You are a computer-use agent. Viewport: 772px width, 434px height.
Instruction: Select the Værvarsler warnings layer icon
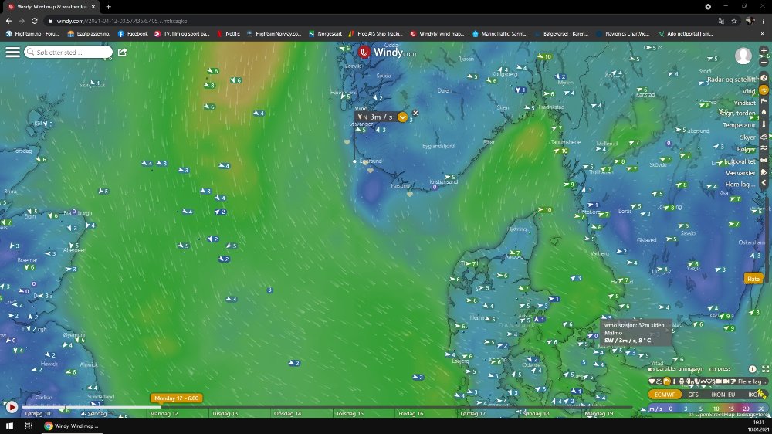pos(764,172)
